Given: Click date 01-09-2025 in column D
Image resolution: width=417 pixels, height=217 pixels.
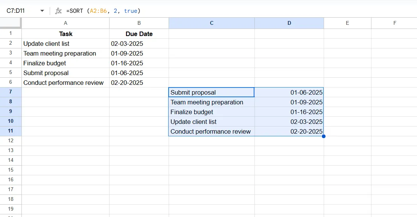Looking at the screenshot, I should pyautogui.click(x=289, y=102).
